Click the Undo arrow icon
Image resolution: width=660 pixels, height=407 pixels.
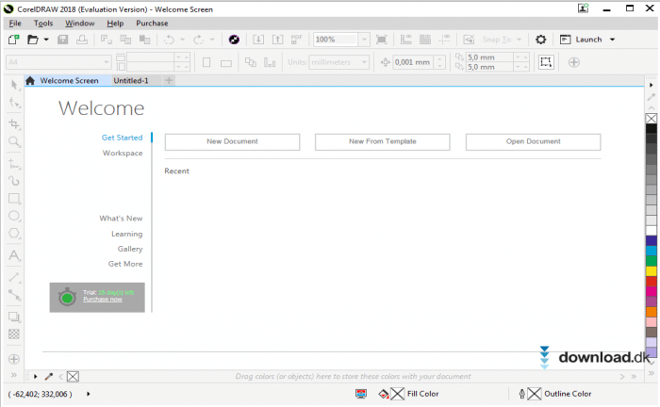[x=169, y=40]
